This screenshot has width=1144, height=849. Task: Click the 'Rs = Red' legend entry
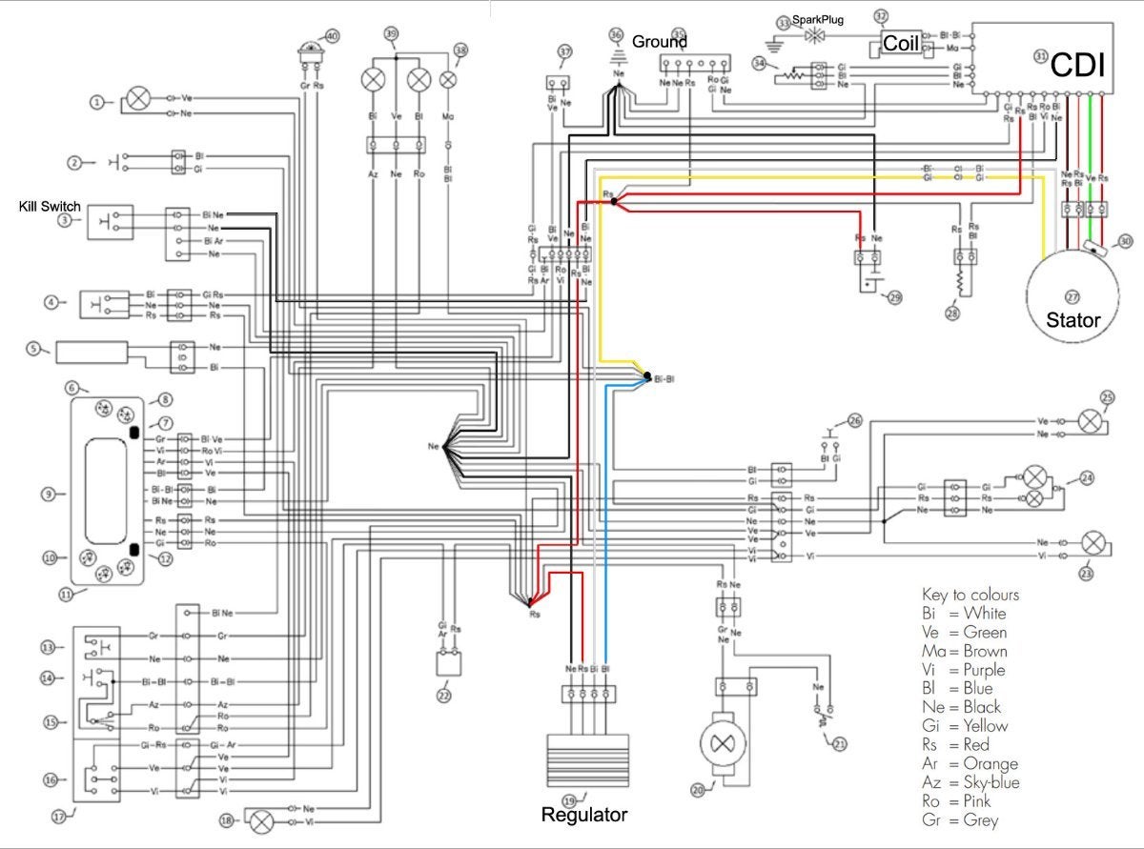coord(956,744)
